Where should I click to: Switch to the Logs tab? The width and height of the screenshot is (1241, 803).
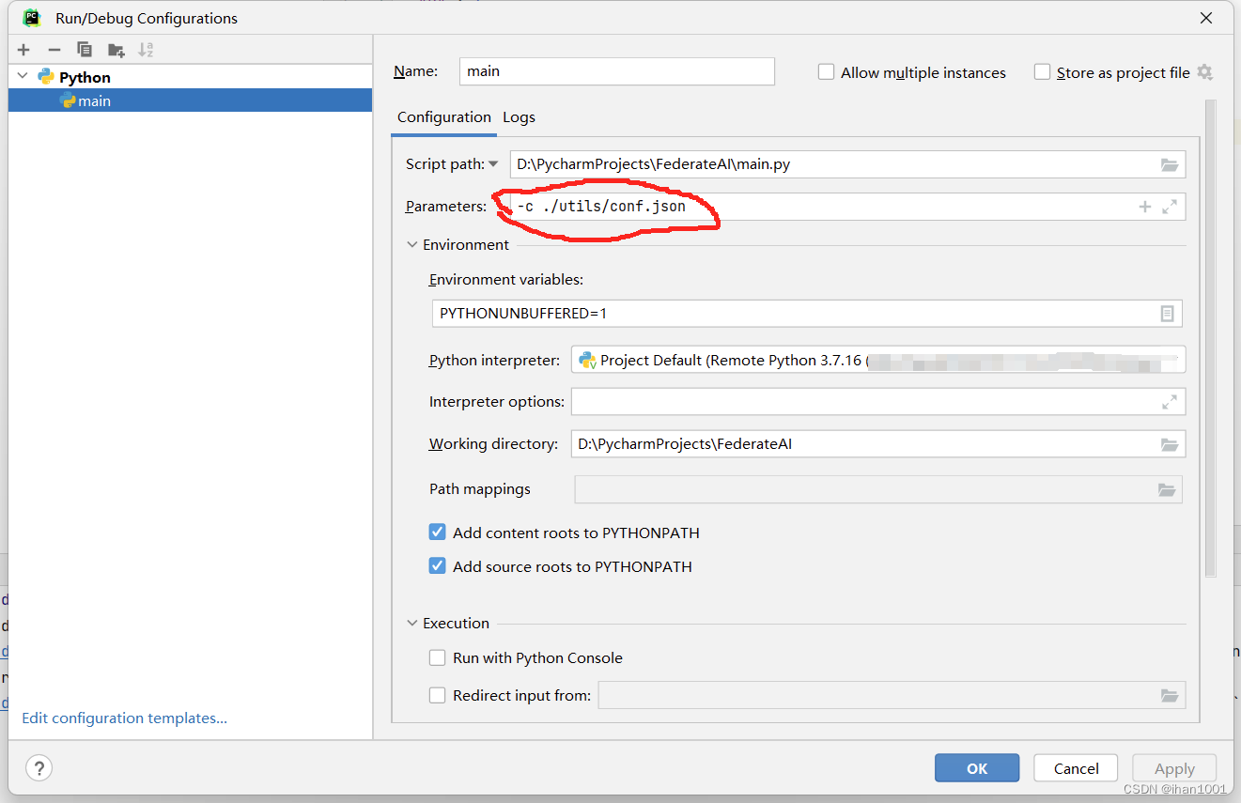[x=519, y=117]
